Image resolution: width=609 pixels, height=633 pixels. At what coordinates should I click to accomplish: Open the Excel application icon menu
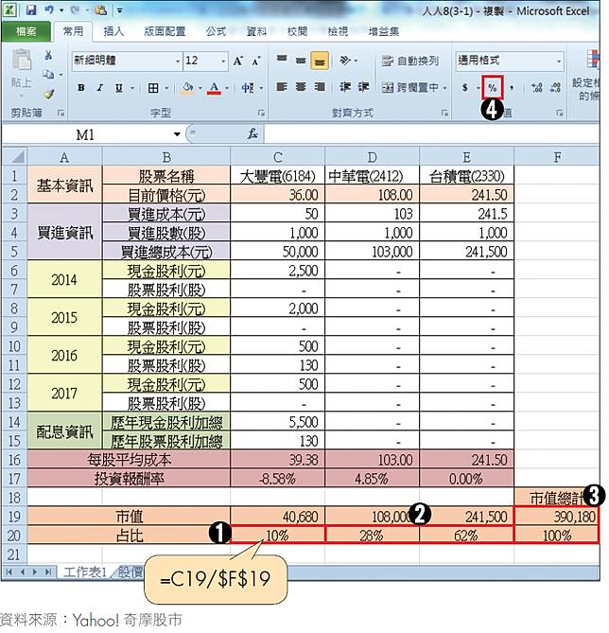9,9
